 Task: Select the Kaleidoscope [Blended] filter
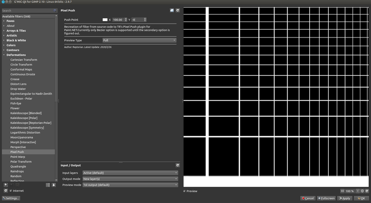[x=26, y=113]
